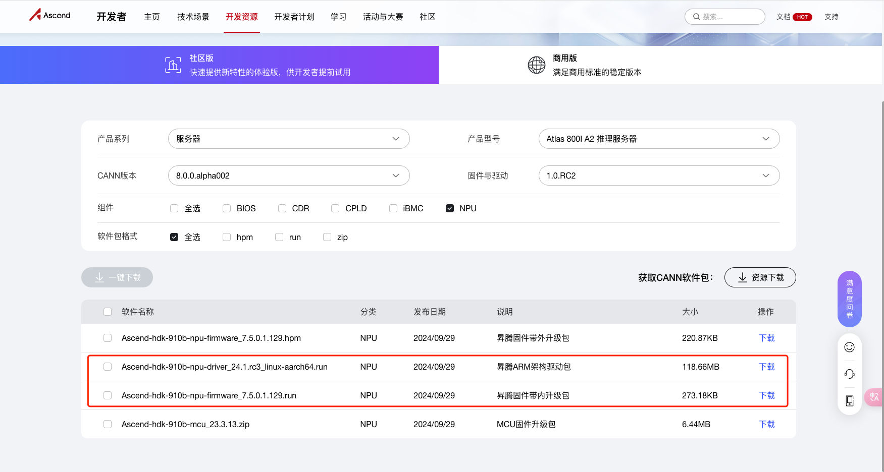Viewport: 884px width, 472px height.
Task: Click the 开发者 heading link
Action: pos(112,17)
